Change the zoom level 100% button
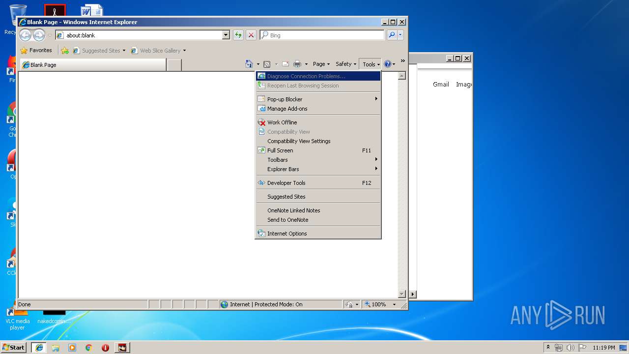The width and height of the screenshot is (629, 354). [x=376, y=304]
